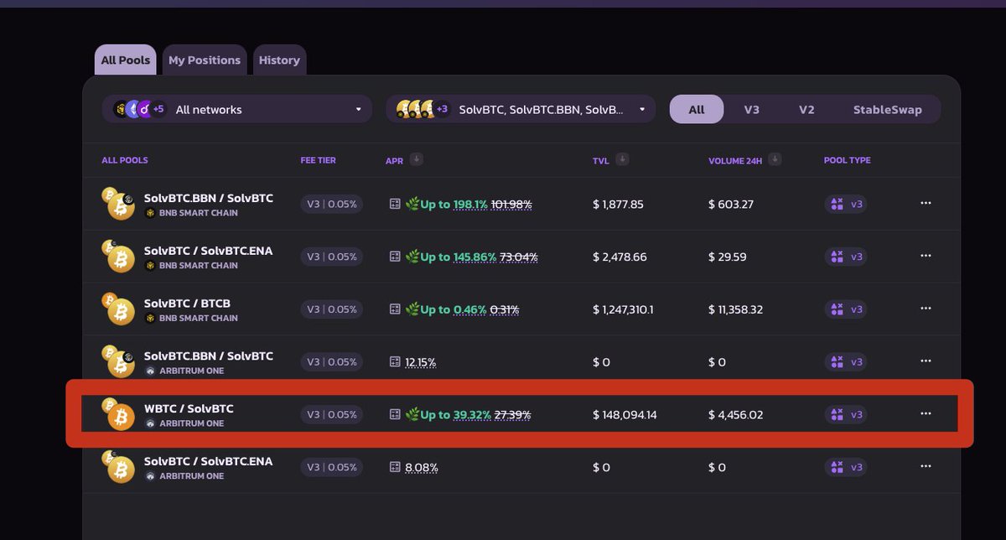
Task: Click token pair icon for WBTC / SolvBTC
Action: point(118,414)
